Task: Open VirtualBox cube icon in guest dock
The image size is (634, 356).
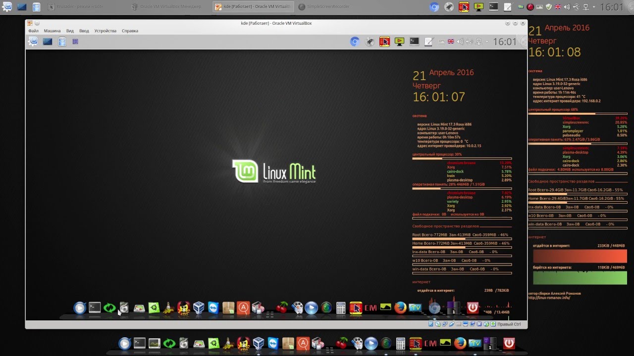Action: 199,308
